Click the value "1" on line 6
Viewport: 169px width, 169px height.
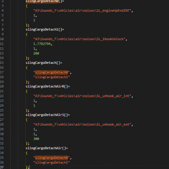(x=34, y=20)
